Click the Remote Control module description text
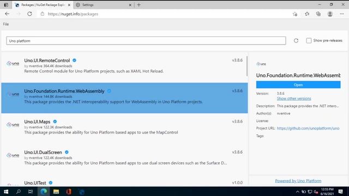The image size is (349, 196). click(x=94, y=71)
